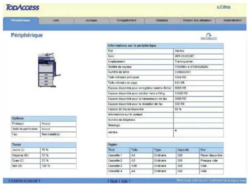The image size is (248, 184).
Task: Click the 'Cassette 1' tray row
Action: click(x=165, y=155)
